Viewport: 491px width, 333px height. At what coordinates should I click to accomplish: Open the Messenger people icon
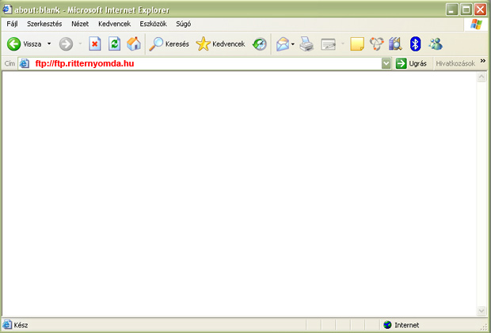[436, 44]
